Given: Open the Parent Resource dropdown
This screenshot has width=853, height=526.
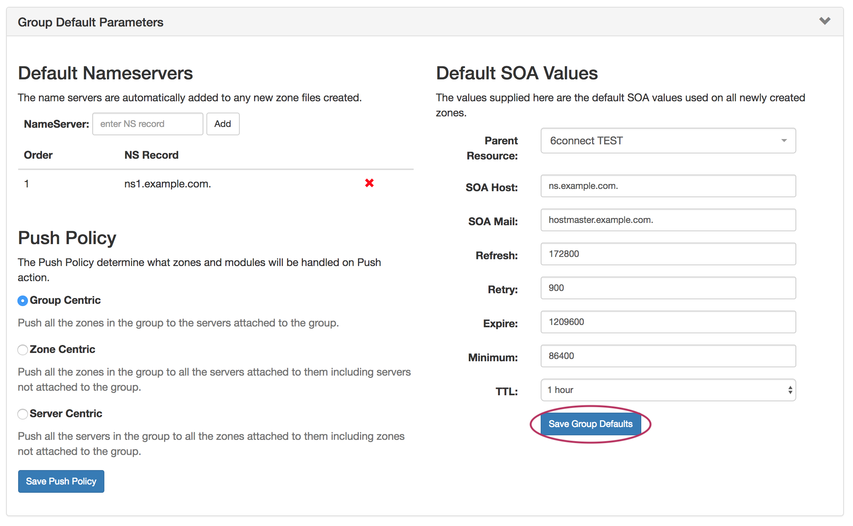Looking at the screenshot, I should click(668, 141).
